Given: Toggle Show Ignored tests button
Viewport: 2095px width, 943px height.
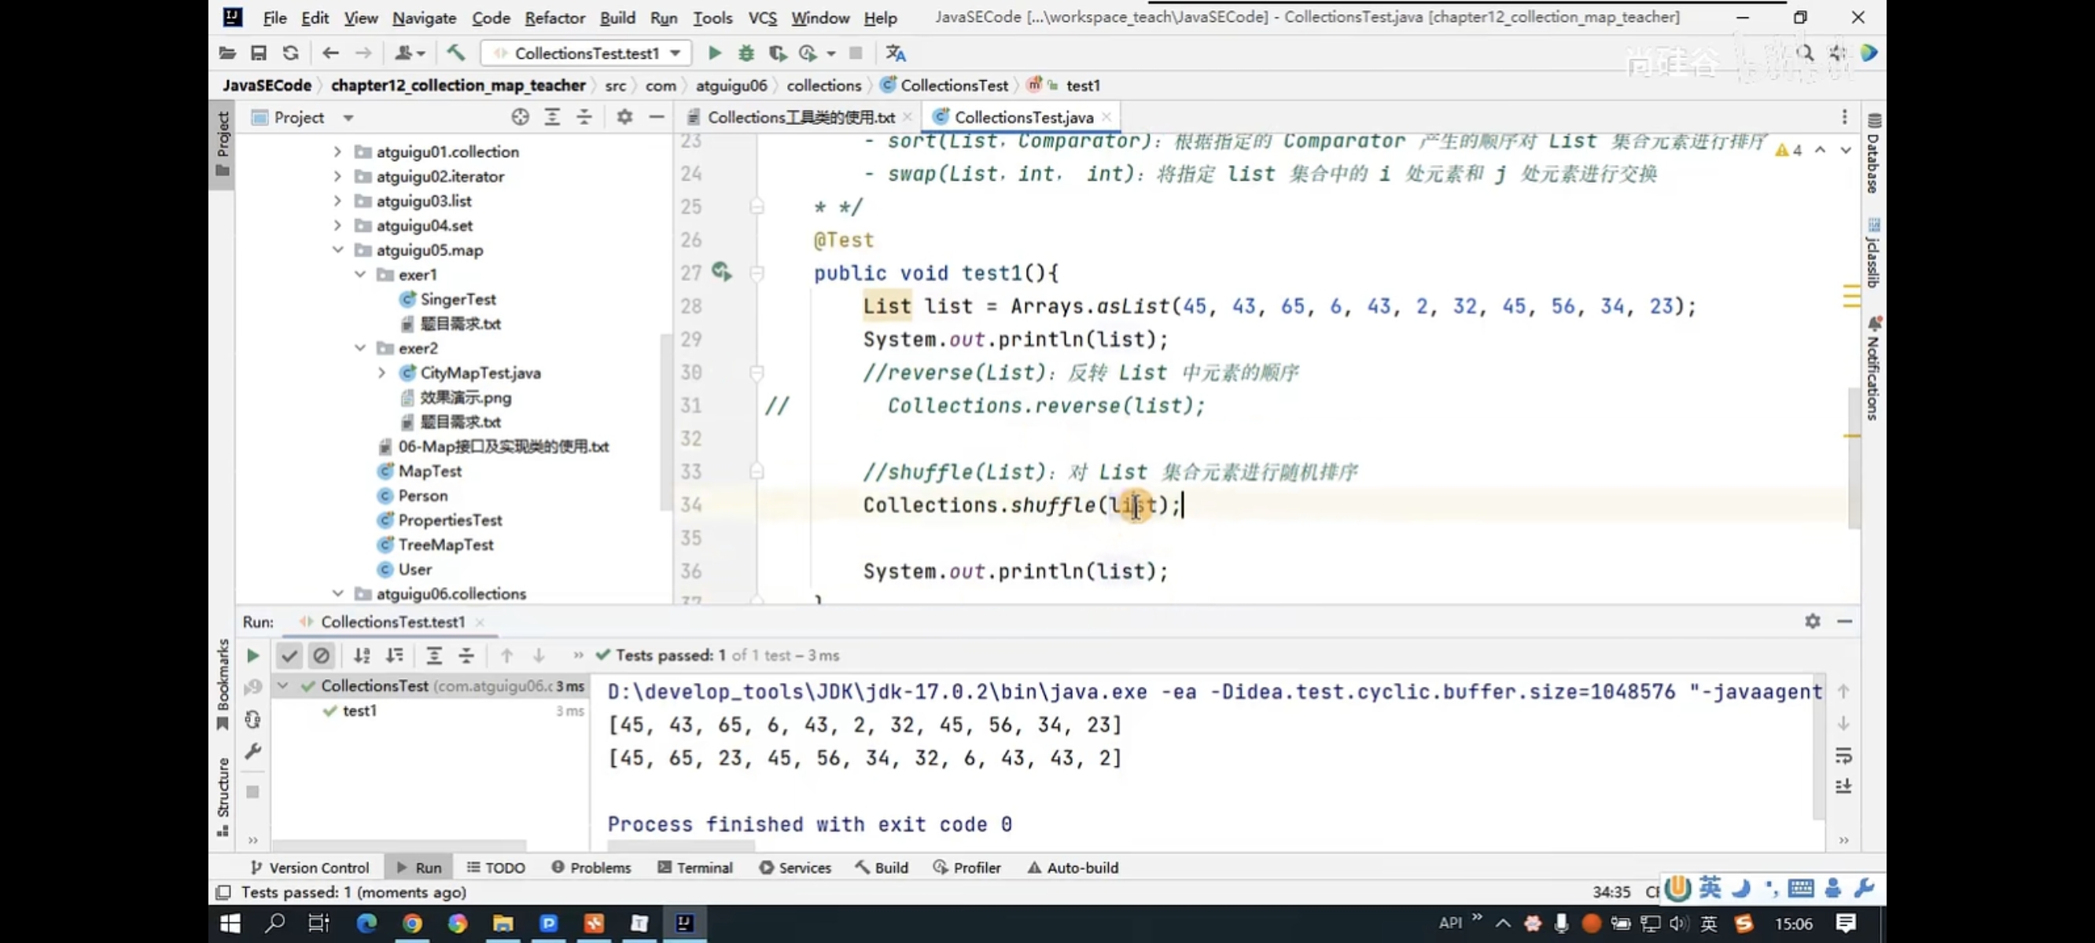Looking at the screenshot, I should pos(321,655).
